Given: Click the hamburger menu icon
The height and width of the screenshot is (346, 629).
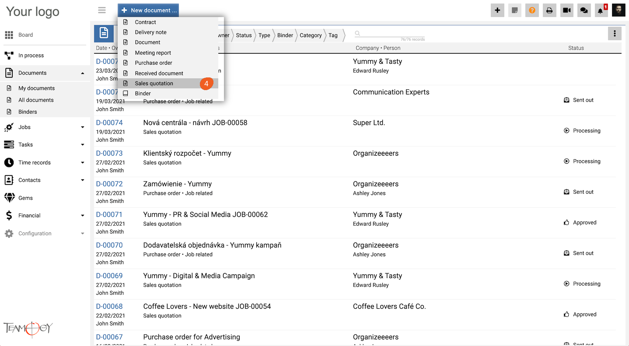Looking at the screenshot, I should [102, 10].
